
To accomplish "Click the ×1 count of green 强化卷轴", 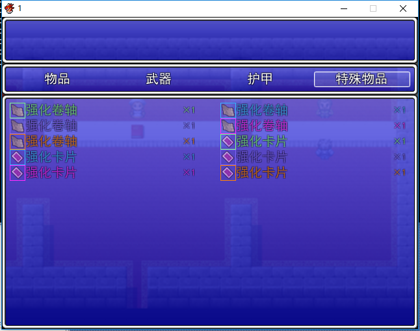I will (x=189, y=110).
